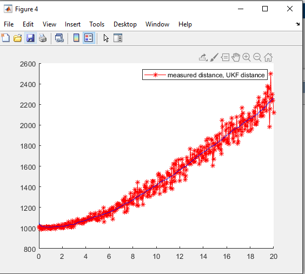This screenshot has height=274, width=305.
Task: Click the axes export icon
Action: pos(203,57)
